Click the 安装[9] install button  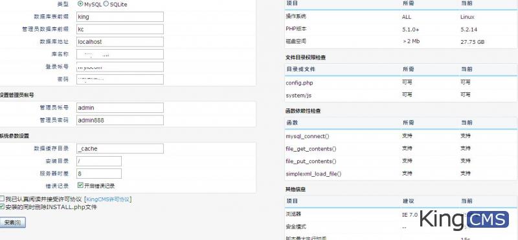12,223
